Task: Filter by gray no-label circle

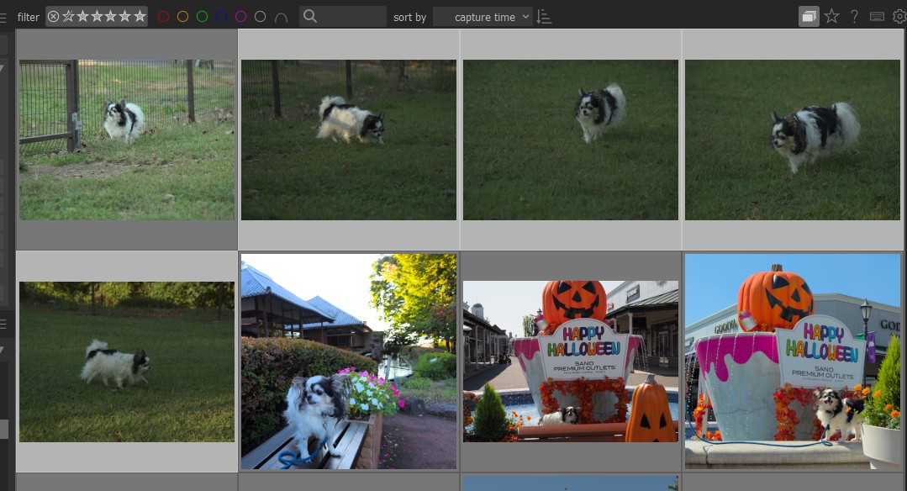Action: 261,17
